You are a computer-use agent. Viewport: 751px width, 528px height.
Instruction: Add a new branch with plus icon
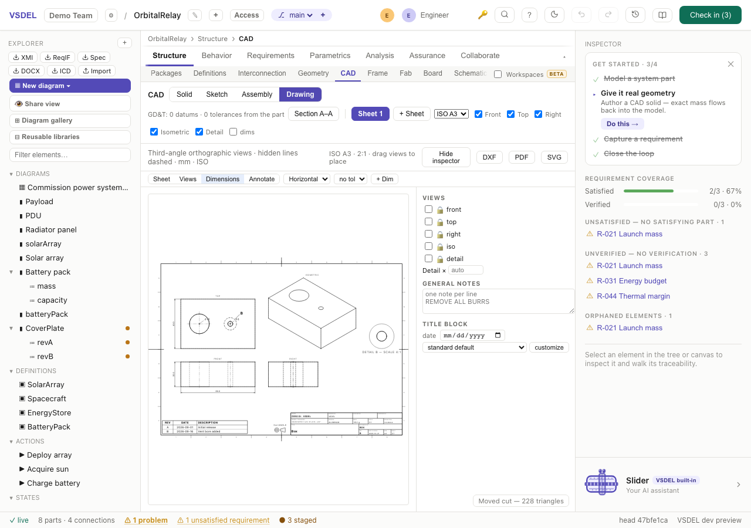(323, 15)
